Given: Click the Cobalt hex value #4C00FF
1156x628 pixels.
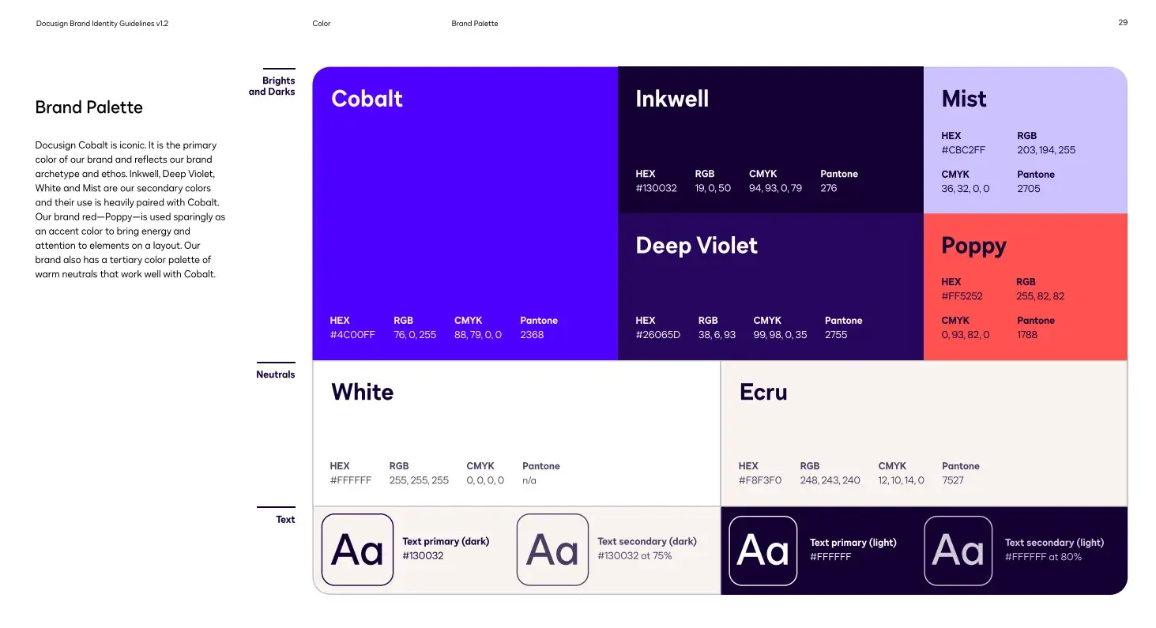Looking at the screenshot, I should (x=352, y=335).
